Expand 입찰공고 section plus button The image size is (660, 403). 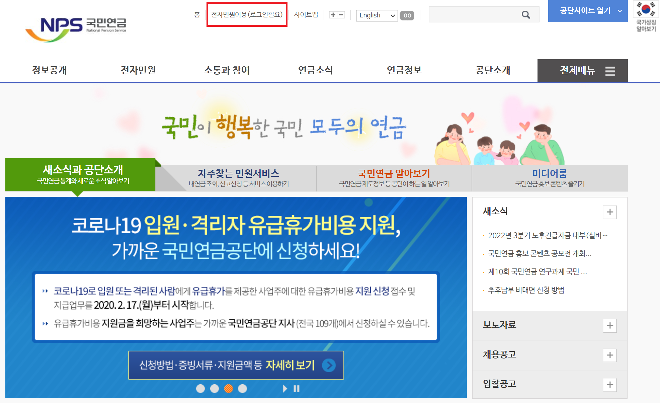click(610, 384)
